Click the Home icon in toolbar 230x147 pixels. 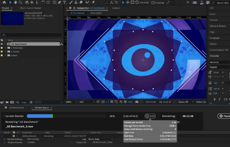tap(4, 2)
